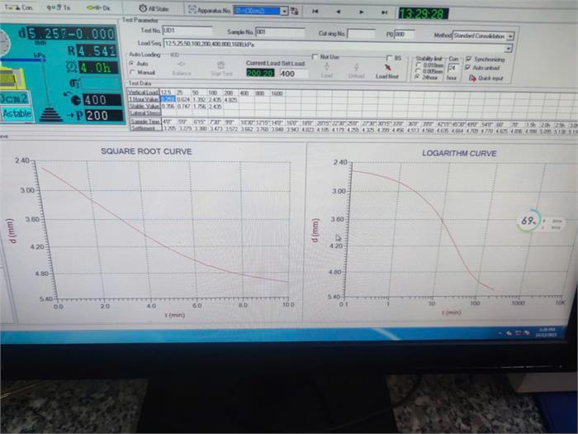Select Manual loading radio button

(133, 73)
